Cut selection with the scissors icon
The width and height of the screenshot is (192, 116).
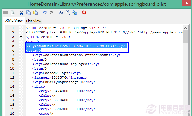(x=21, y=13)
